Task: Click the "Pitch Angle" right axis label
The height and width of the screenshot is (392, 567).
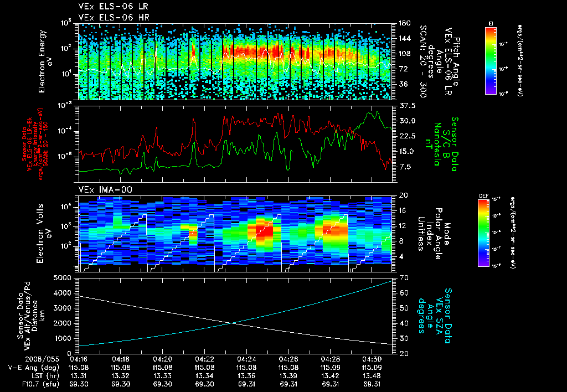Action: point(457,61)
